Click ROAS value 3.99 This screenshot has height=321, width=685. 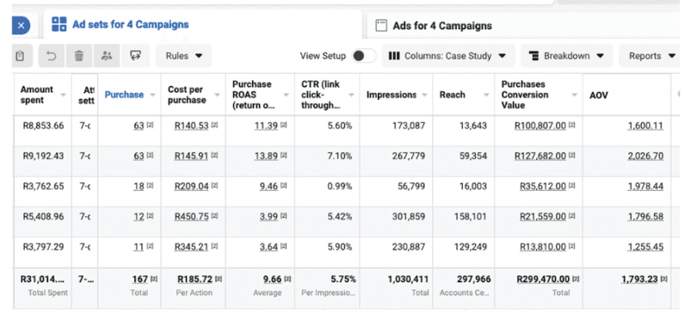(268, 217)
